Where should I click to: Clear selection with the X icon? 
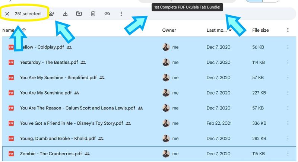point(7,14)
